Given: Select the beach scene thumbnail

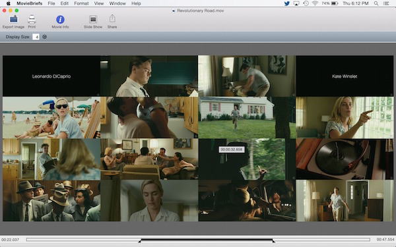Looking at the screenshot, I should pos(51,118).
